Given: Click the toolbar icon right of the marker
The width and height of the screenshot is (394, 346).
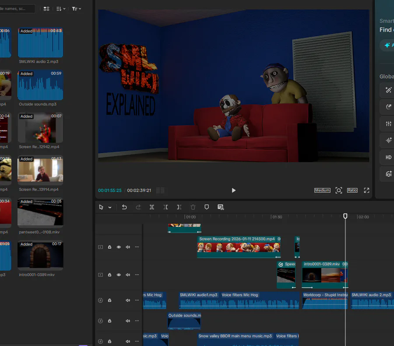Looking at the screenshot, I should pyautogui.click(x=220, y=207).
